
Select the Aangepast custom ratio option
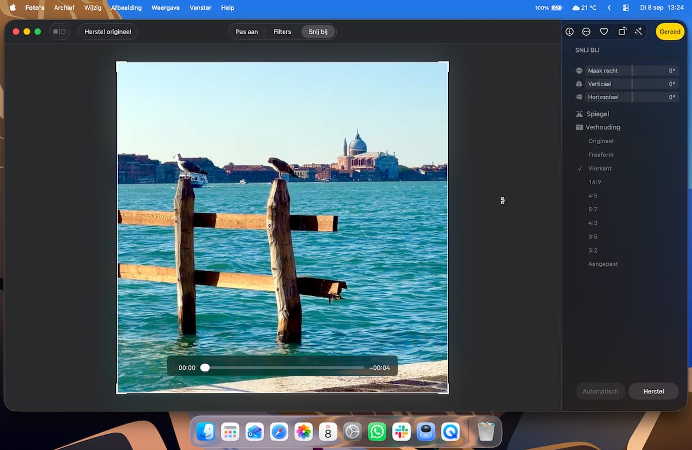(x=603, y=264)
